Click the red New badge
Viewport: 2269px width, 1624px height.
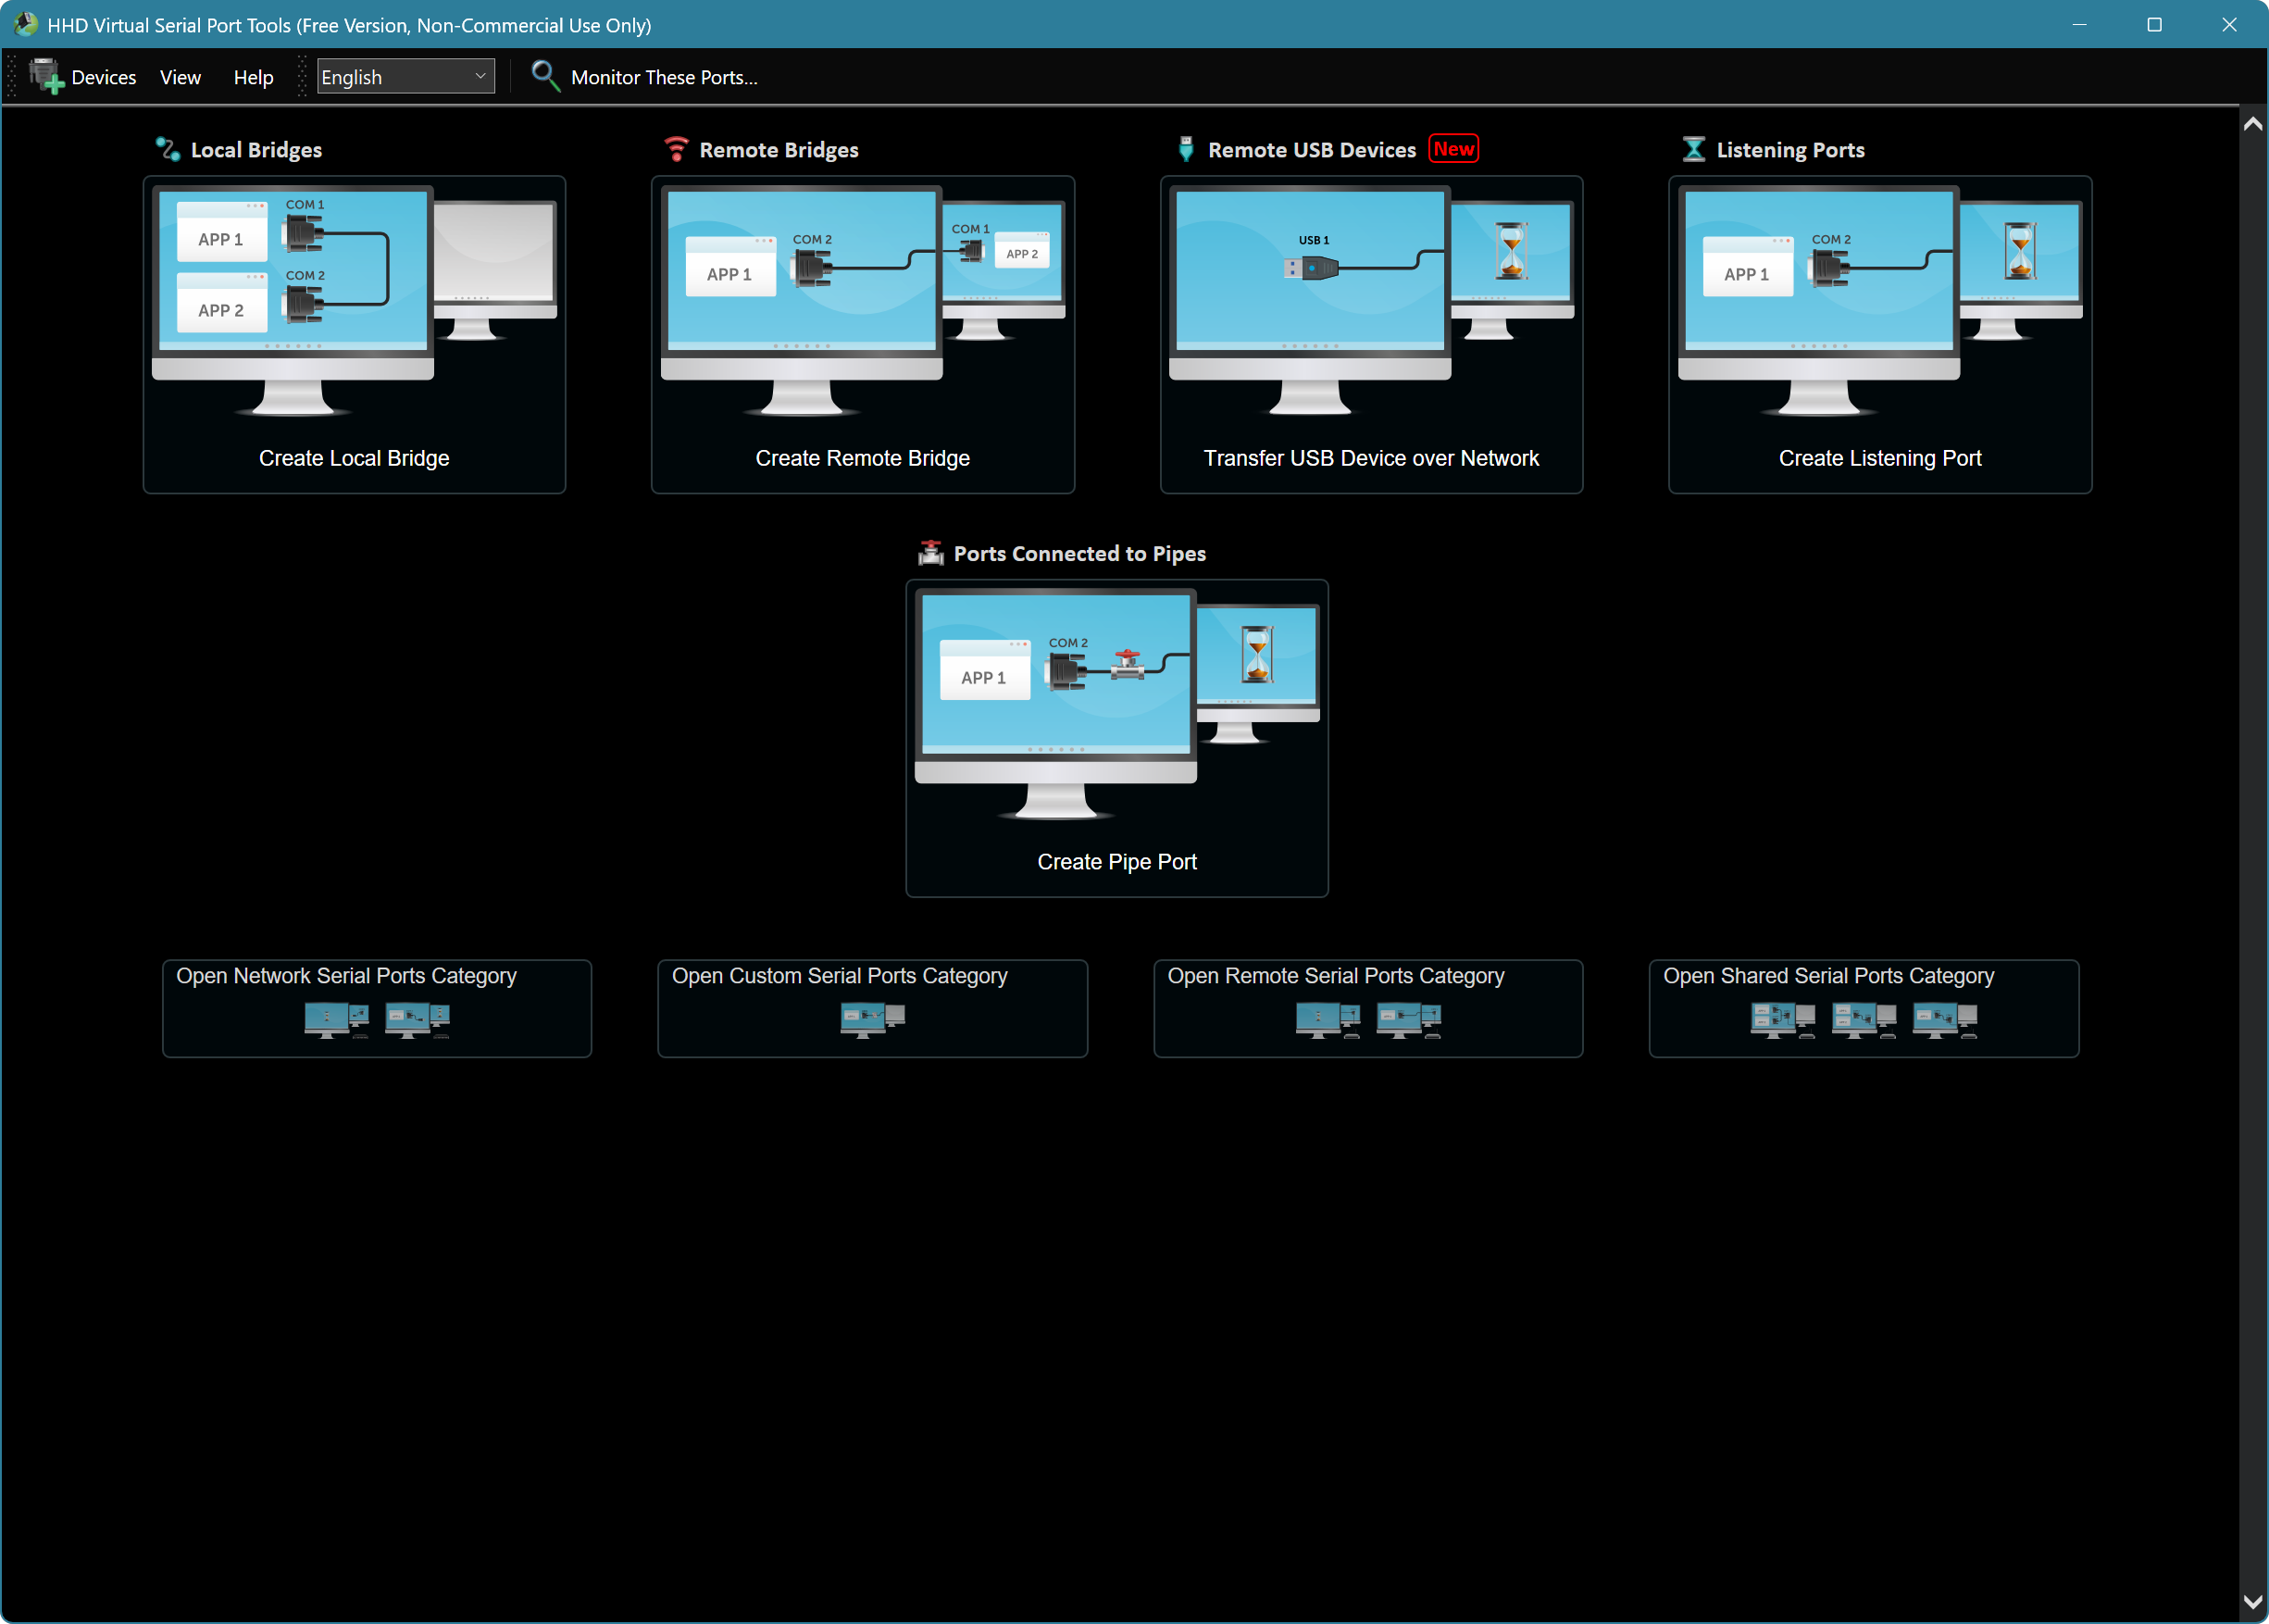(x=1453, y=149)
